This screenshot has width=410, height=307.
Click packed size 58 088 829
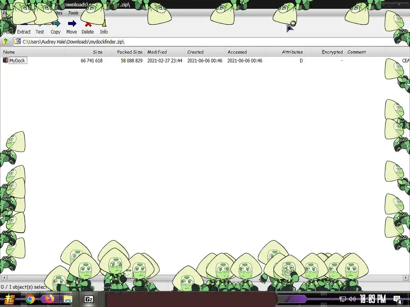pos(131,61)
